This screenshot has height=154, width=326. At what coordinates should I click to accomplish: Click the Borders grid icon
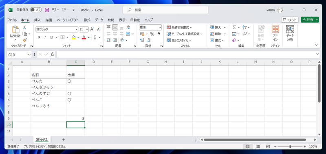(62, 37)
